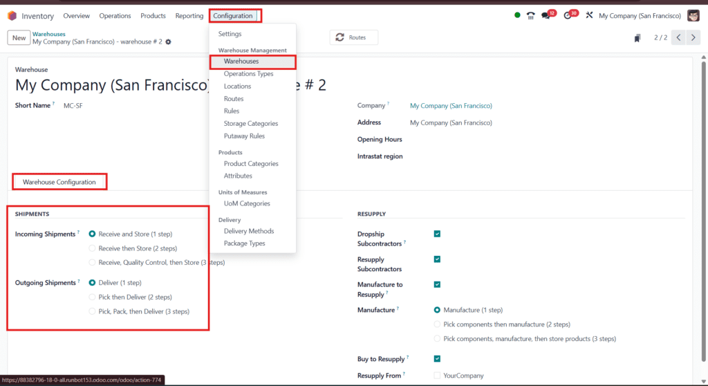Select Receive, Quality Control, then Store option
The image size is (708, 386).
[92, 262]
